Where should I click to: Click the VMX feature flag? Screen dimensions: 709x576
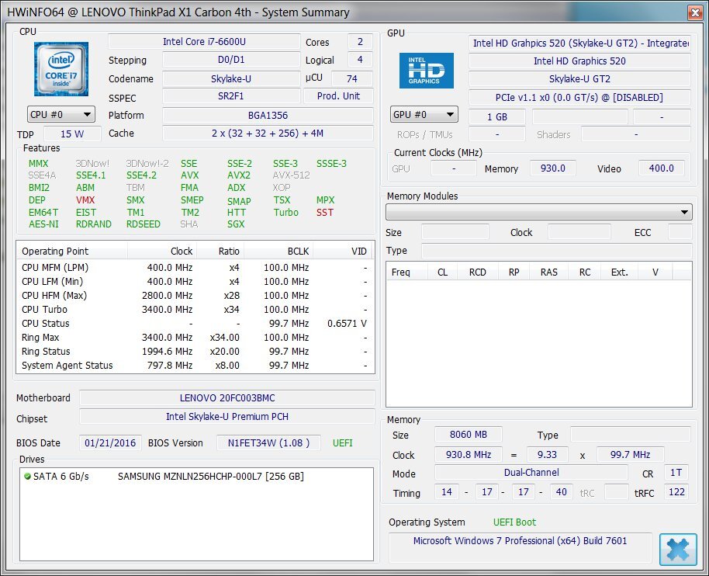tap(85, 200)
